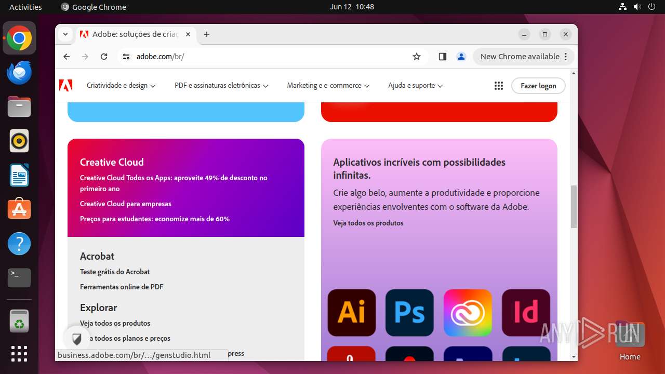Viewport: 665px width, 374px height.
Task: Open the Google Chrome app menu in top bar
Action: coord(94,7)
